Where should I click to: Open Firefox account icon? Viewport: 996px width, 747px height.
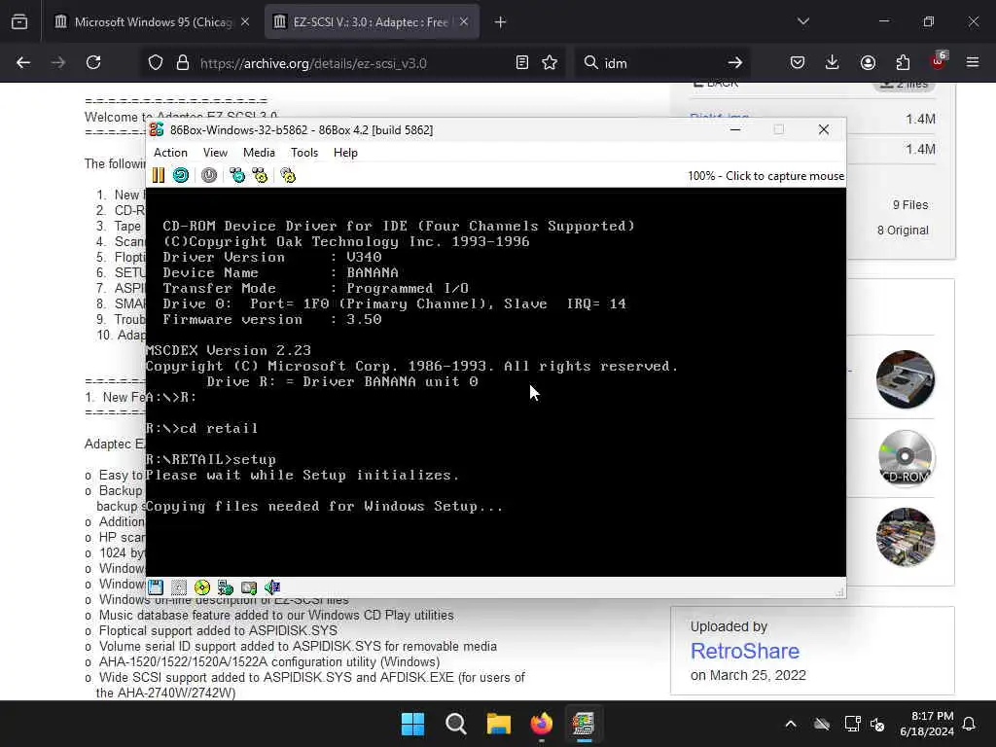pyautogui.click(x=868, y=63)
